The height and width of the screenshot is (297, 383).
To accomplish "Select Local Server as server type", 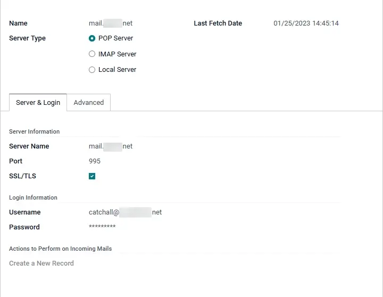I will (x=92, y=70).
